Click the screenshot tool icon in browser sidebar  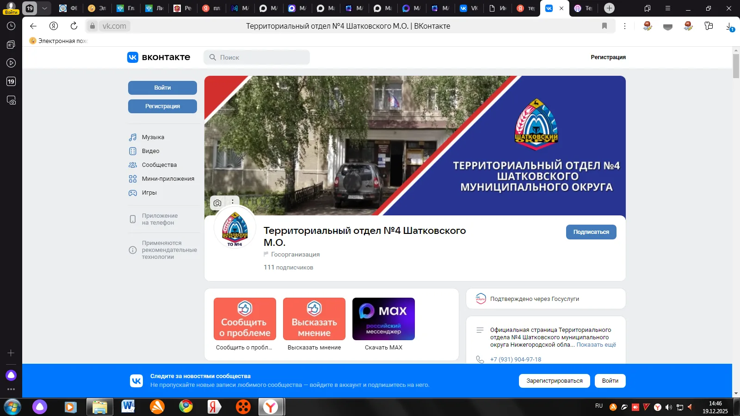[11, 100]
